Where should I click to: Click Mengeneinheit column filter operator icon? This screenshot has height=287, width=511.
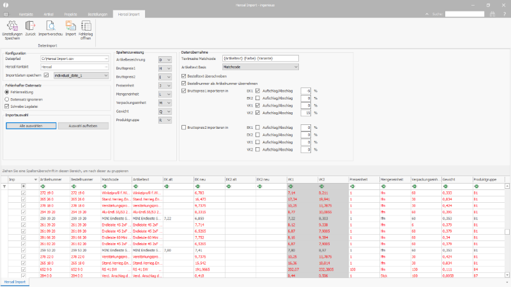click(383, 186)
